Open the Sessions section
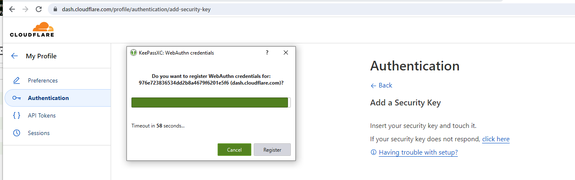The image size is (575, 180). [x=39, y=133]
